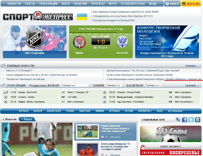Open the Динияр Билялетдинов Armenia quote link
The height and width of the screenshot is (156, 203).
(x=143, y=71)
